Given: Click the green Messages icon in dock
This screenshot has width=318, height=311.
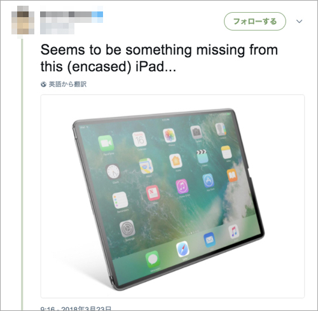Looking at the screenshot, I should click(x=153, y=259).
